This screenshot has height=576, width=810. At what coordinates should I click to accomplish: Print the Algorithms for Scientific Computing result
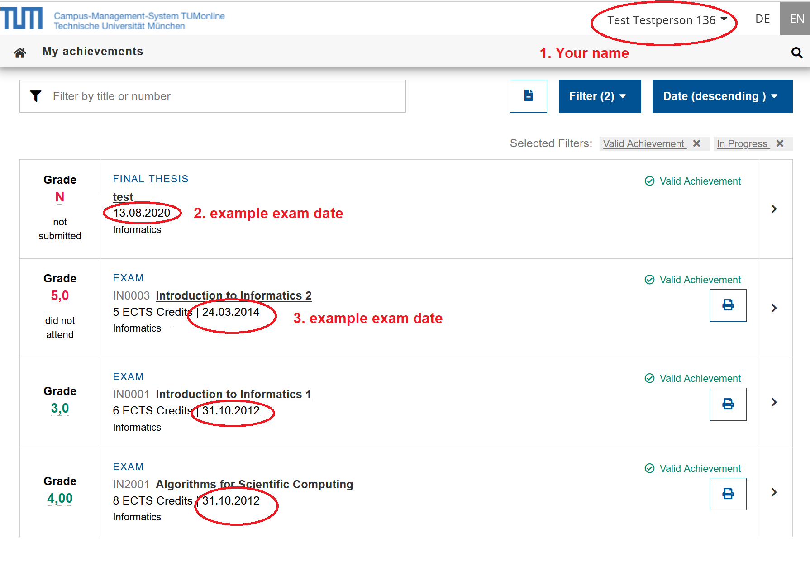[728, 494]
